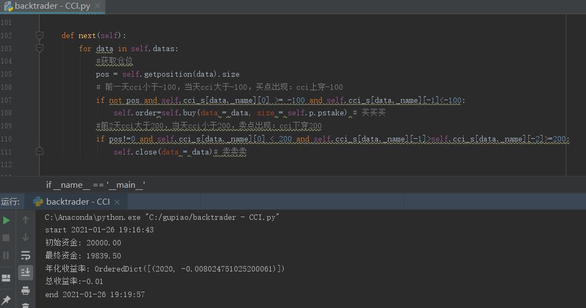Toggle soft-wrap in the run console
Image resolution: width=586 pixels, height=308 pixels.
[x=26, y=255]
